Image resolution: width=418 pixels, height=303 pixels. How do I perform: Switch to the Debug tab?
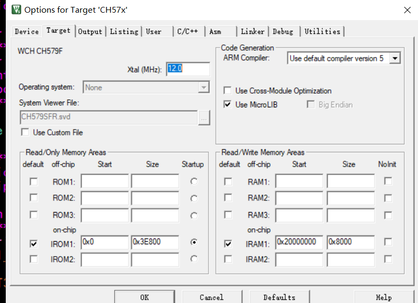click(283, 32)
